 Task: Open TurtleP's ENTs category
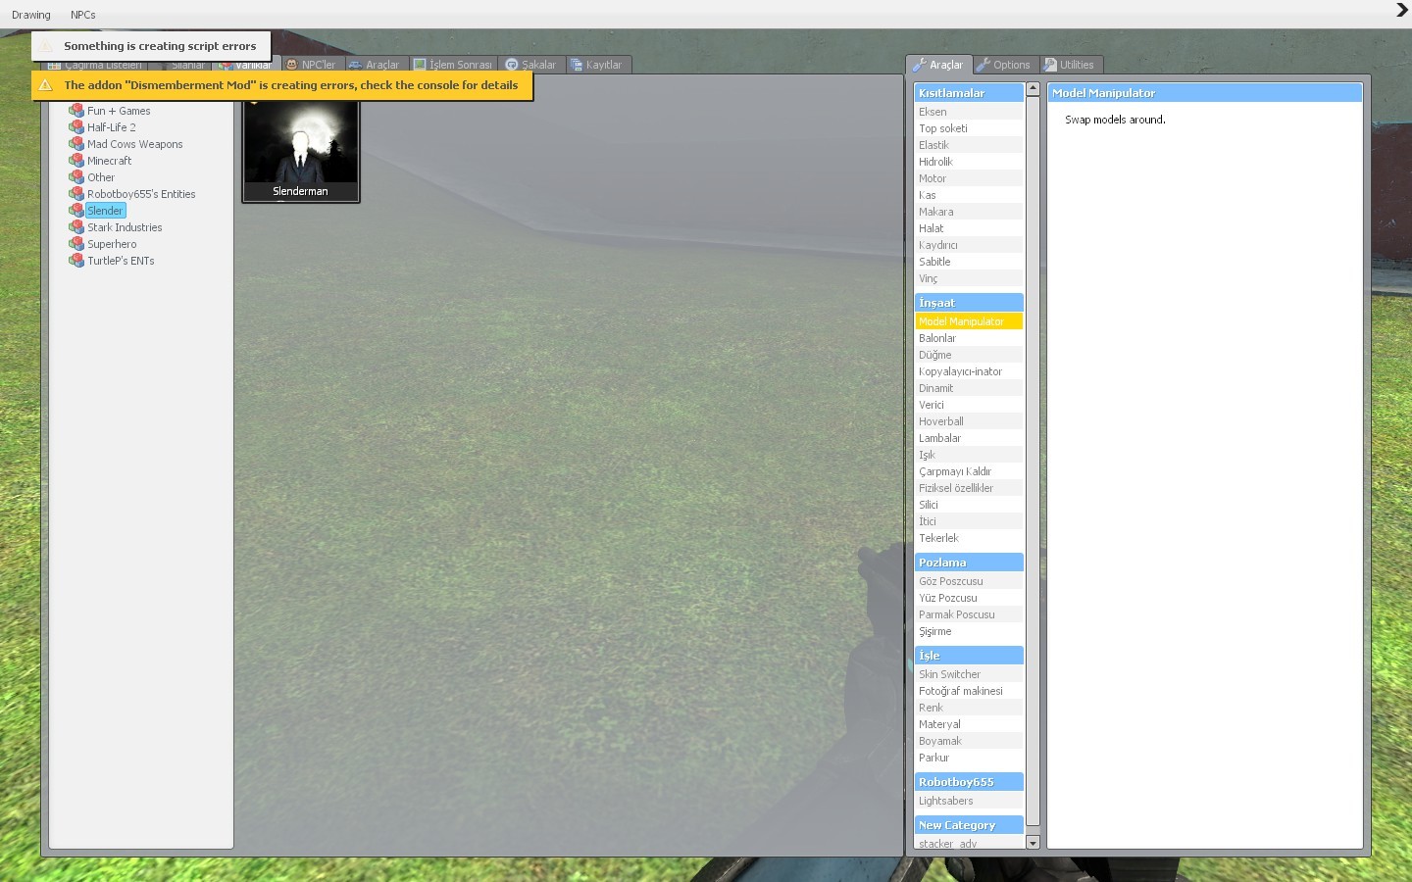pyautogui.click(x=121, y=261)
